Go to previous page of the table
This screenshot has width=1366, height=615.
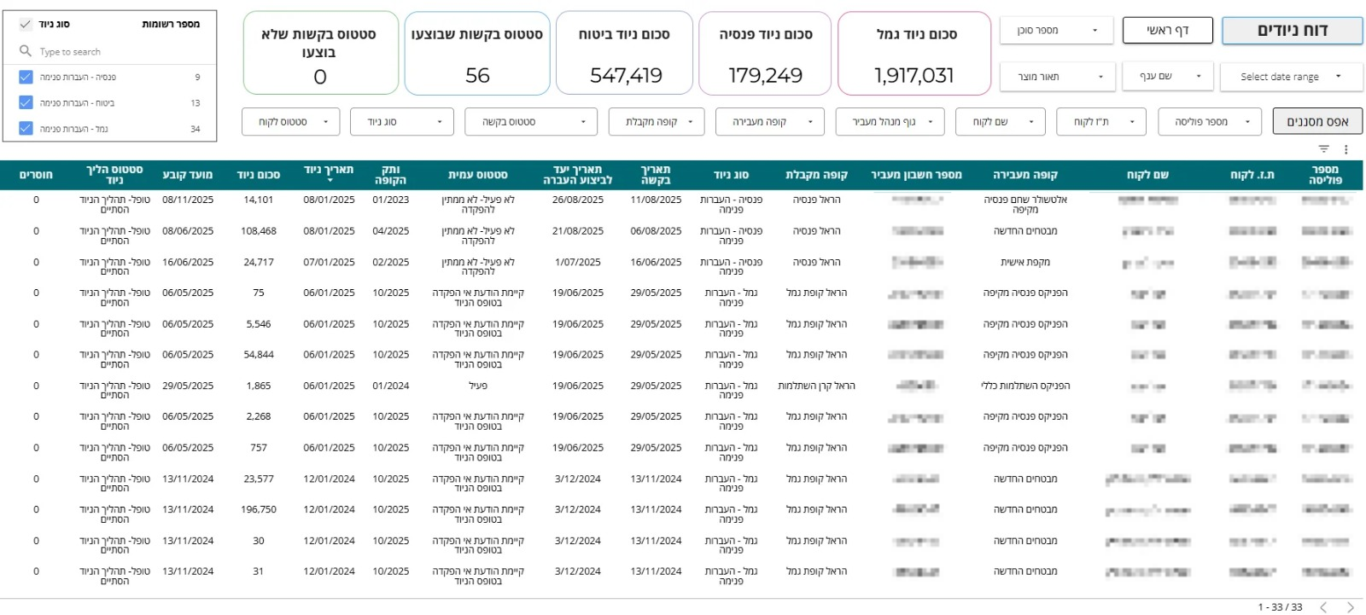pyautogui.click(x=1323, y=607)
